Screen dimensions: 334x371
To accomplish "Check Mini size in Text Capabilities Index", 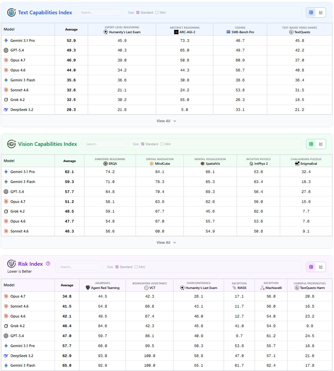I will coord(157,13).
